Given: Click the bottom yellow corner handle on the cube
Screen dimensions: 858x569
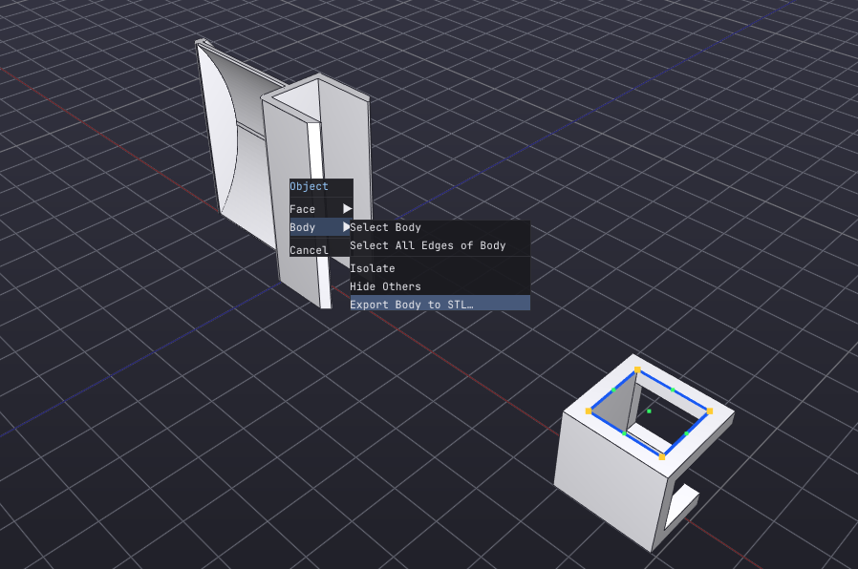Looking at the screenshot, I should [662, 456].
